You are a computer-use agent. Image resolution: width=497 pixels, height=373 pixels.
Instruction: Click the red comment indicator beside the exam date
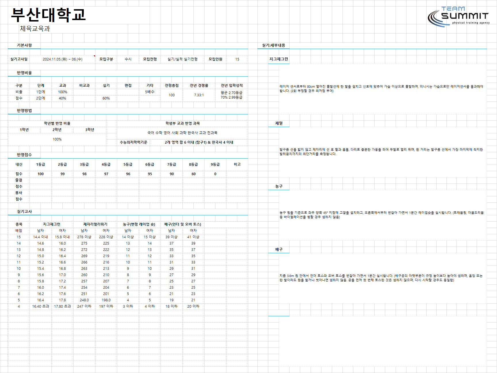click(94, 56)
